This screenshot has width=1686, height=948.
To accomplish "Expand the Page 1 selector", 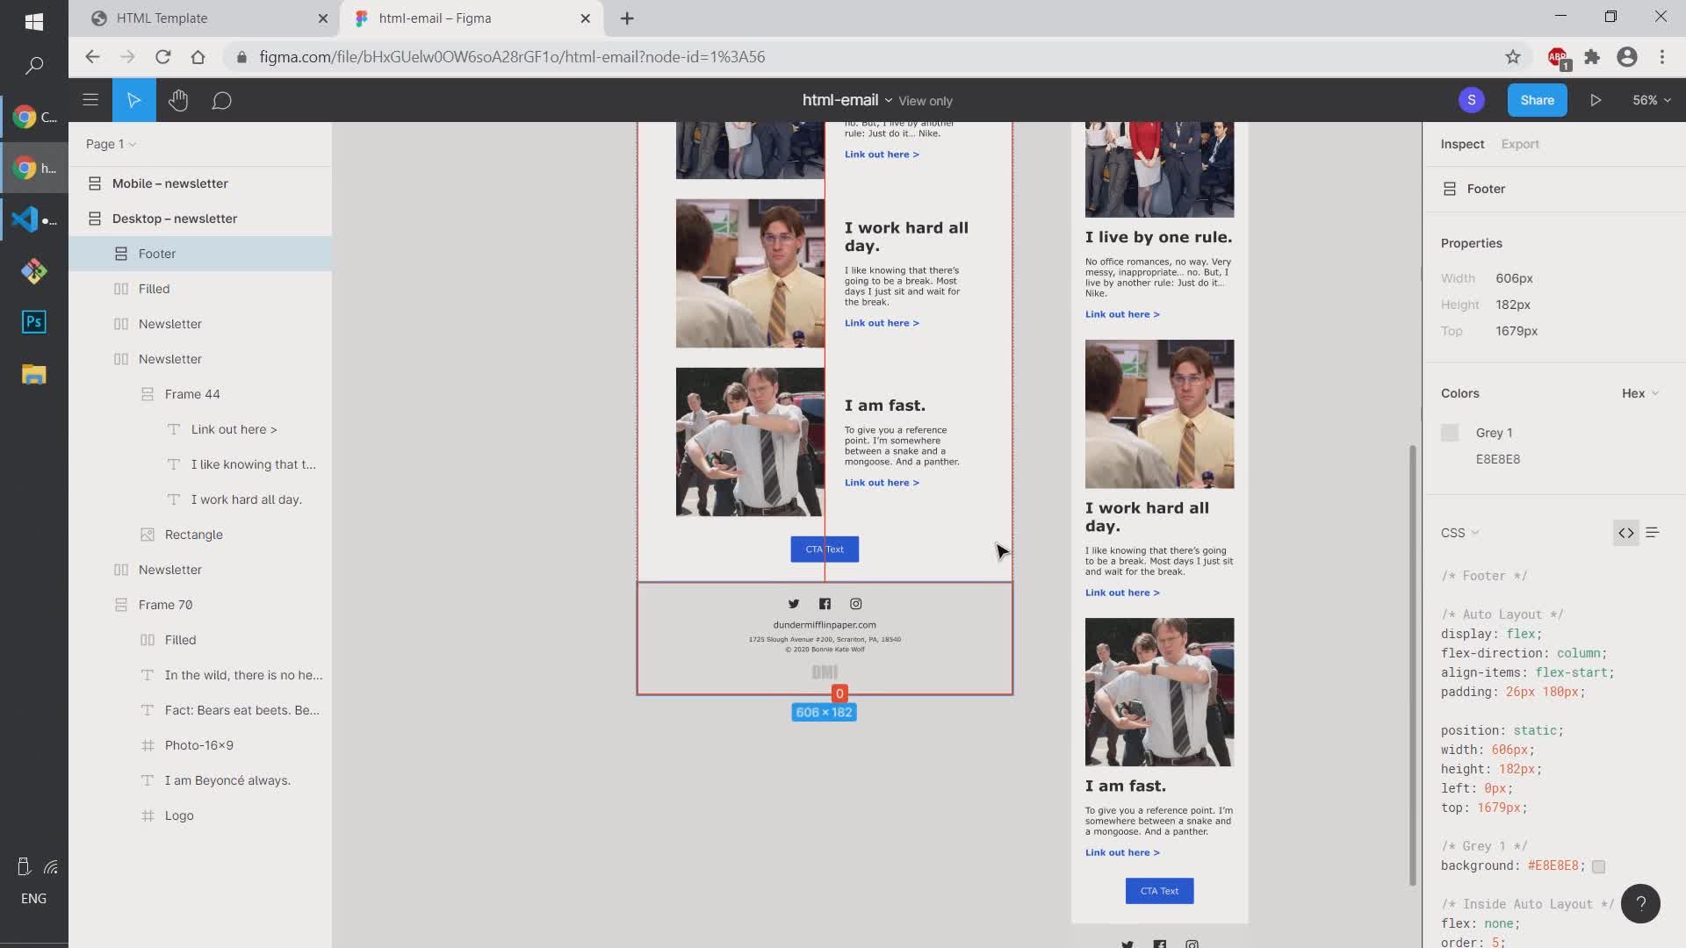I will (x=111, y=144).
